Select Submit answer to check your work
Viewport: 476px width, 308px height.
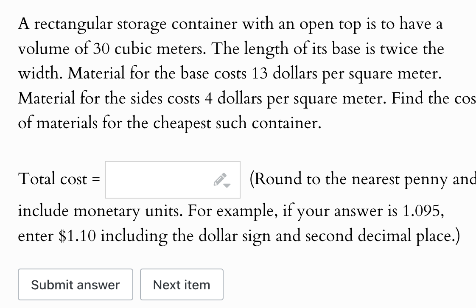coord(75,285)
